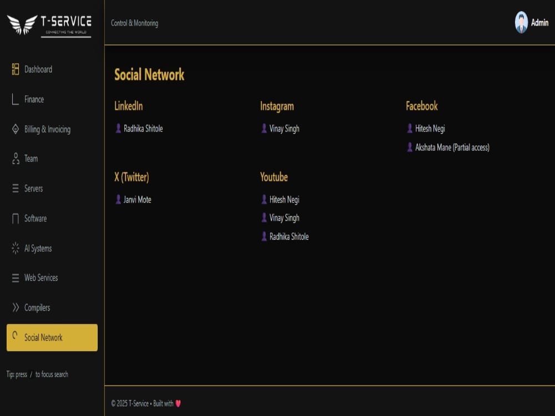This screenshot has height=416, width=555.
Task: Click user icon beside Janvi Mote
Action: point(118,200)
